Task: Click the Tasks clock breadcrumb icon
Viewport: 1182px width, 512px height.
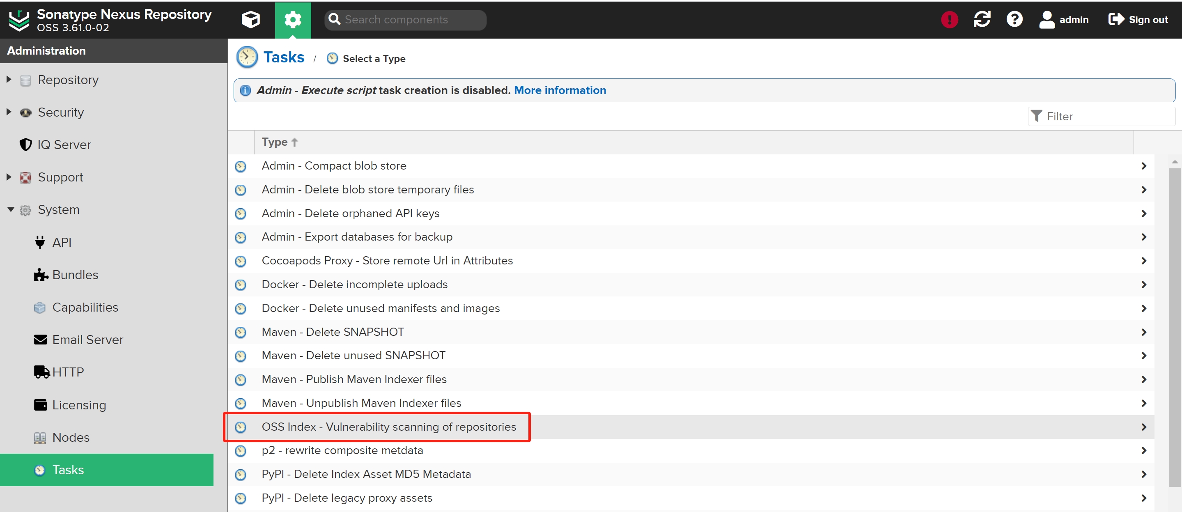Action: (x=247, y=58)
